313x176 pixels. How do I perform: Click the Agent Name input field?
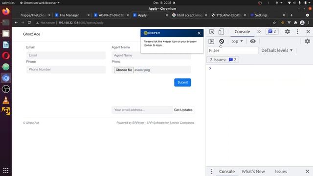click(x=151, y=56)
